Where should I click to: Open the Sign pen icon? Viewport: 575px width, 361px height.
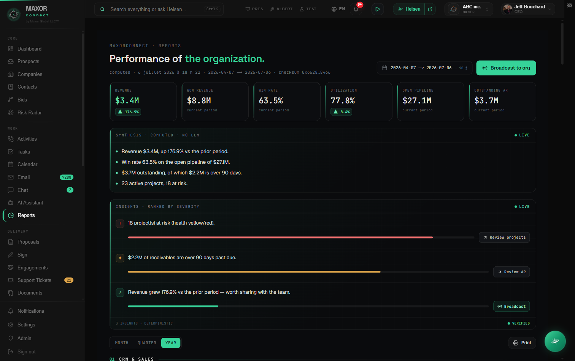[11, 255]
